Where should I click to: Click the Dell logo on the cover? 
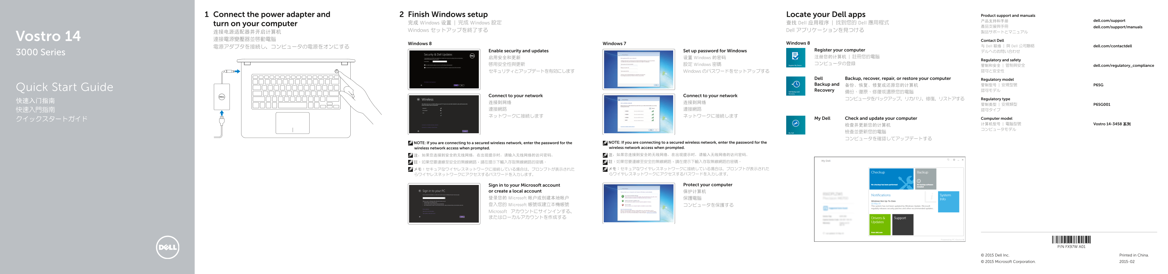(167, 247)
